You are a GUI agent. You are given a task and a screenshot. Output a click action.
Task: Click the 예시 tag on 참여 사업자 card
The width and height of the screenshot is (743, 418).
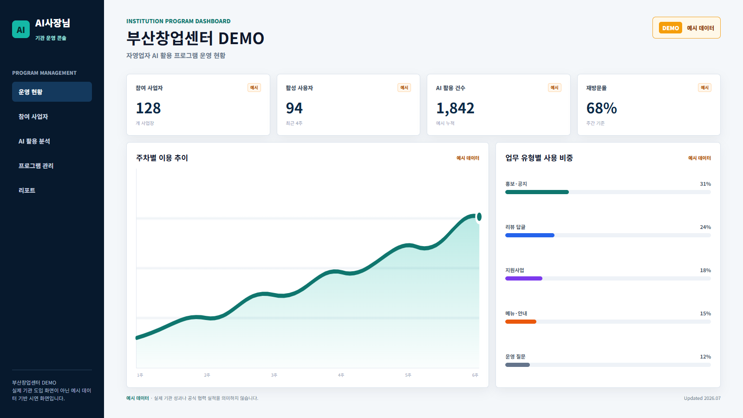(254, 88)
